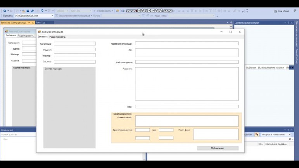Click the Пост-фикс text box
The height and width of the screenshot is (168, 299).
click(216, 134)
